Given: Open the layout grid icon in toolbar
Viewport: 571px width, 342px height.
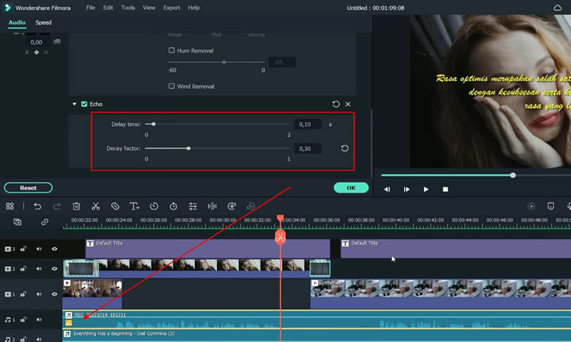Looking at the screenshot, I should pyautogui.click(x=10, y=206).
